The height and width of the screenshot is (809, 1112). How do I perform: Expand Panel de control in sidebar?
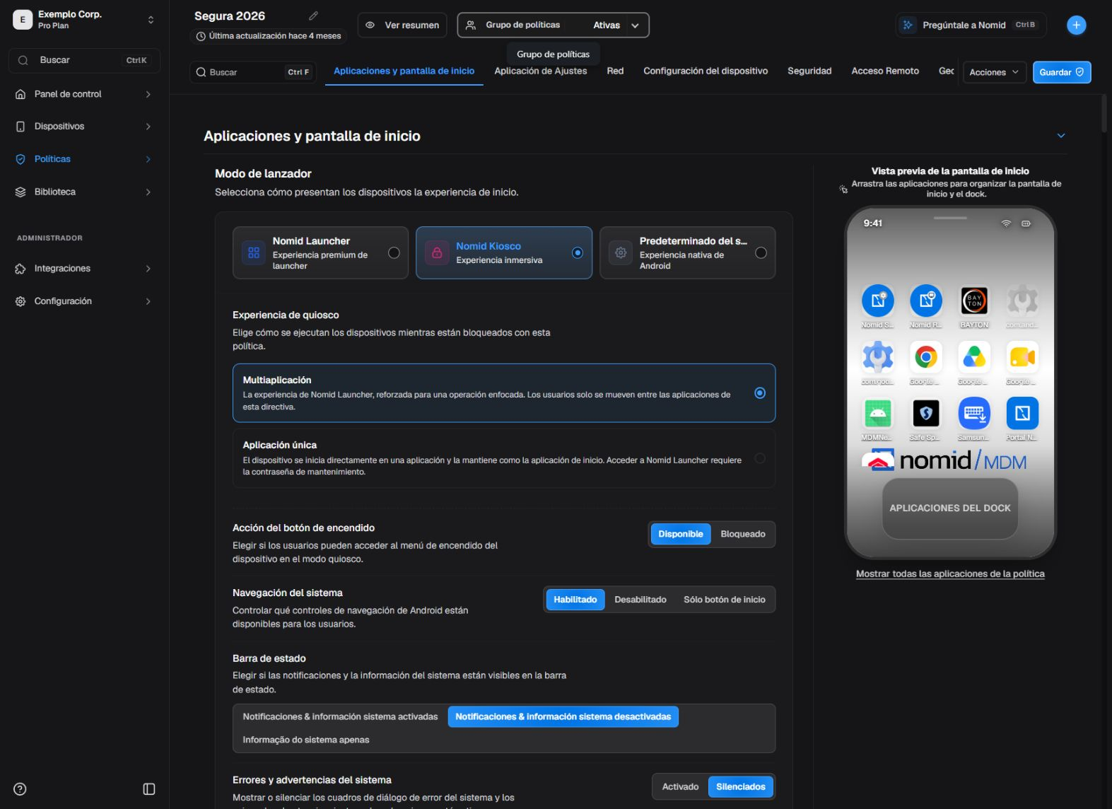pos(148,94)
